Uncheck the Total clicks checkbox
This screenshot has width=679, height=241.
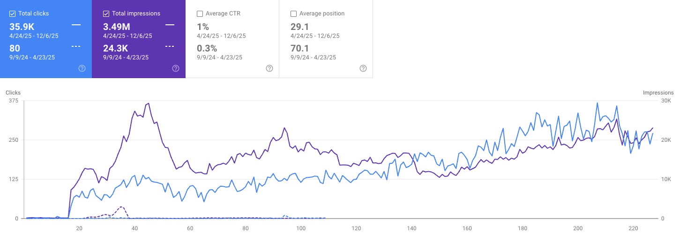(13, 14)
